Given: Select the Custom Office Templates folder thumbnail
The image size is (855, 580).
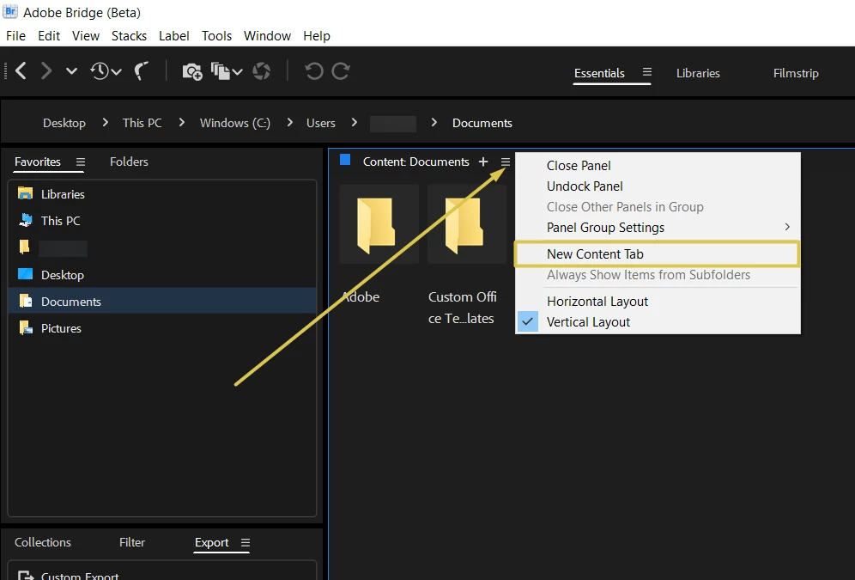Looking at the screenshot, I should (467, 224).
